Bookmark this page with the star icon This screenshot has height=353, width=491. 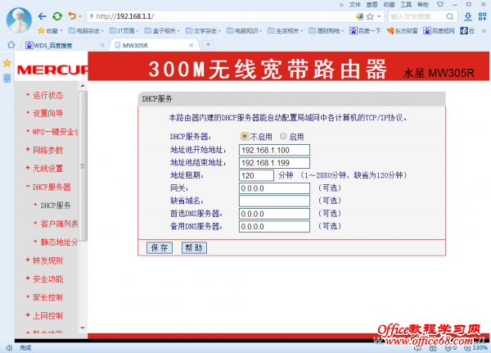(x=370, y=16)
